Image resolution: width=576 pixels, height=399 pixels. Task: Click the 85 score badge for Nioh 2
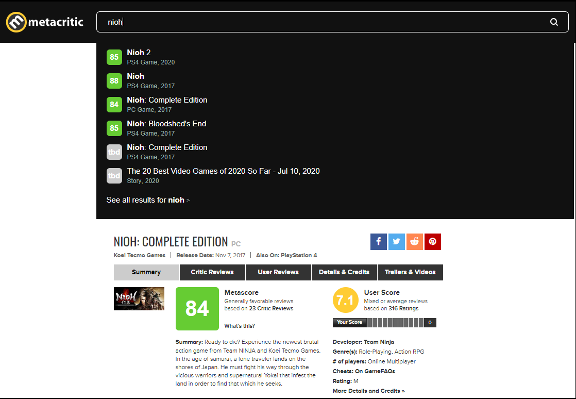114,57
